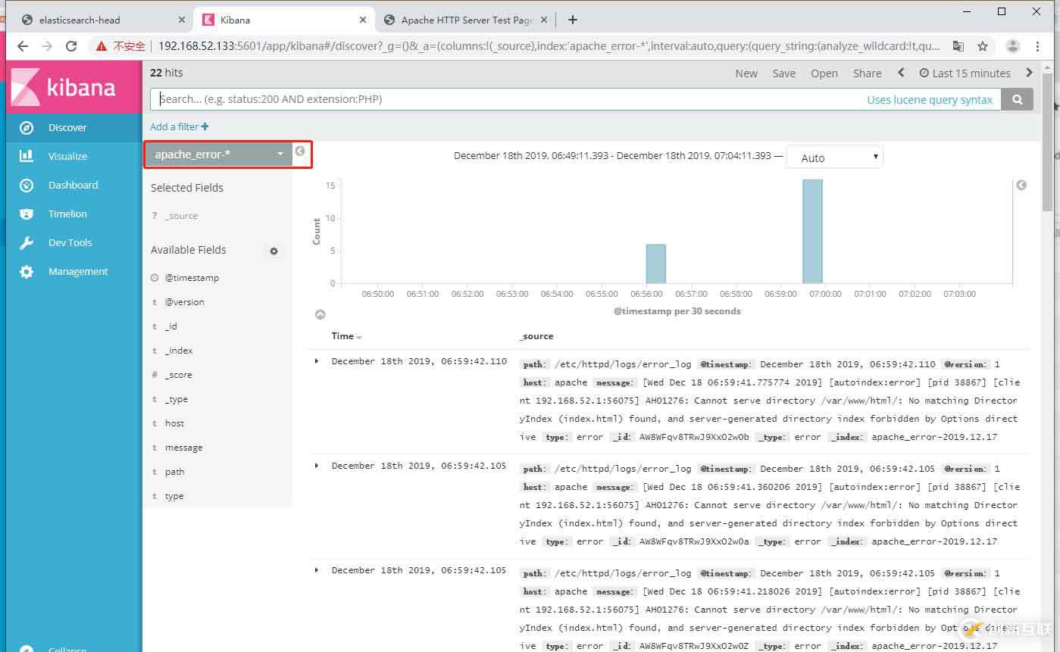Click the _type field

177,399
